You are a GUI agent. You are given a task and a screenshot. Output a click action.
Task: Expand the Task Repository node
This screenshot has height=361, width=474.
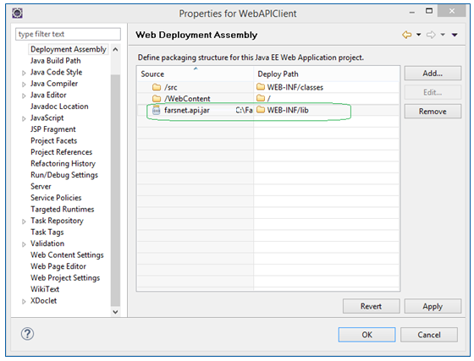pyautogui.click(x=24, y=222)
